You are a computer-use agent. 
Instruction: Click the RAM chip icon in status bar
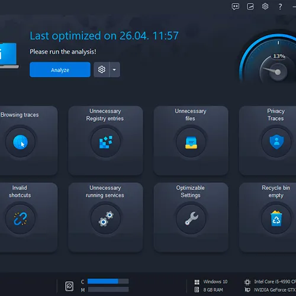click(197, 289)
